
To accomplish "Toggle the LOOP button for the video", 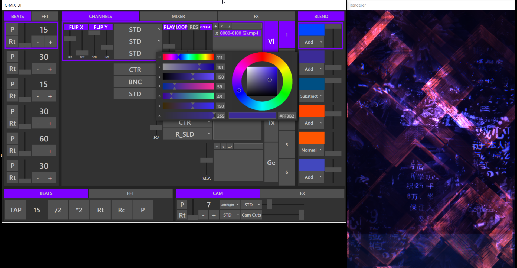I will click(x=181, y=27).
